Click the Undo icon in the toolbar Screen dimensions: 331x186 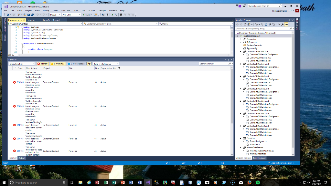37,15
